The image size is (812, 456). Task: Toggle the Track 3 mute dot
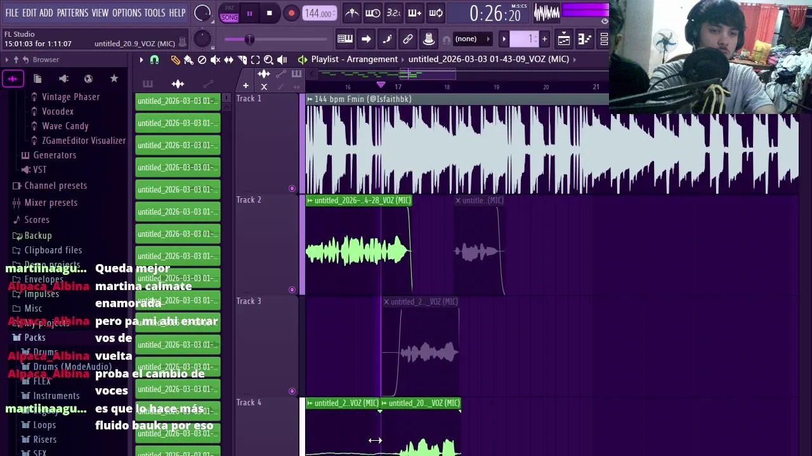292,391
